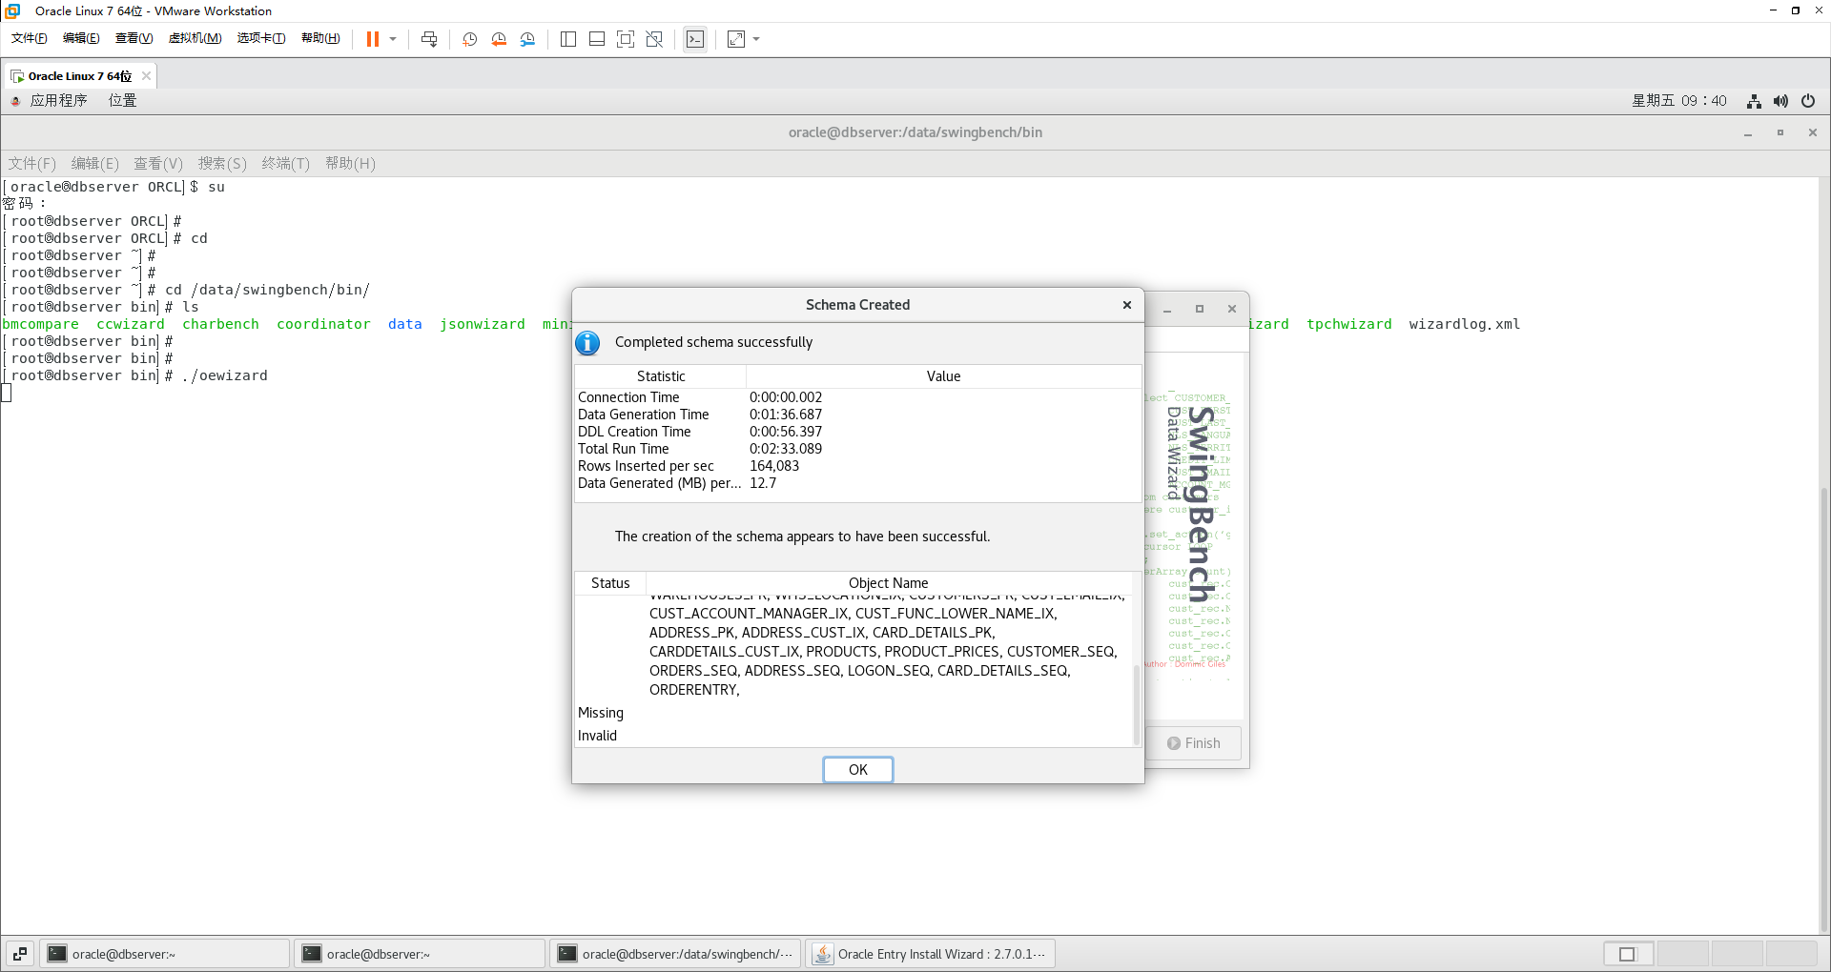This screenshot has height=972, width=1831.
Task: Click the volume speaker icon in the top panel
Action: coord(1780,101)
